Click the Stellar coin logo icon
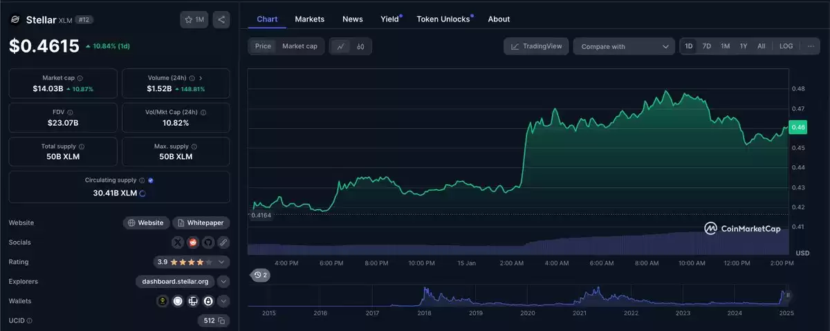The image size is (830, 331). pyautogui.click(x=15, y=19)
